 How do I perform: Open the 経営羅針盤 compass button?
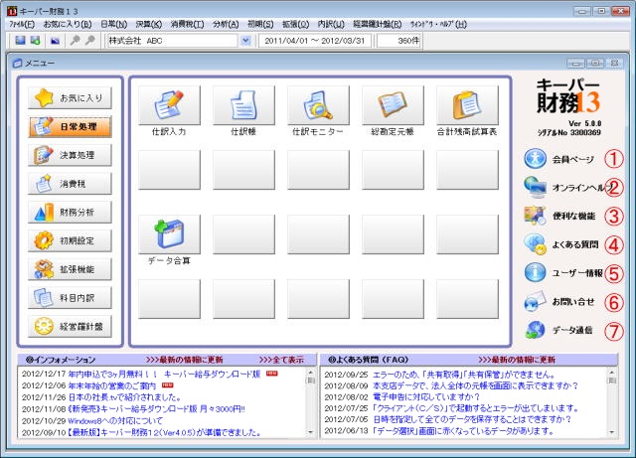(x=70, y=326)
